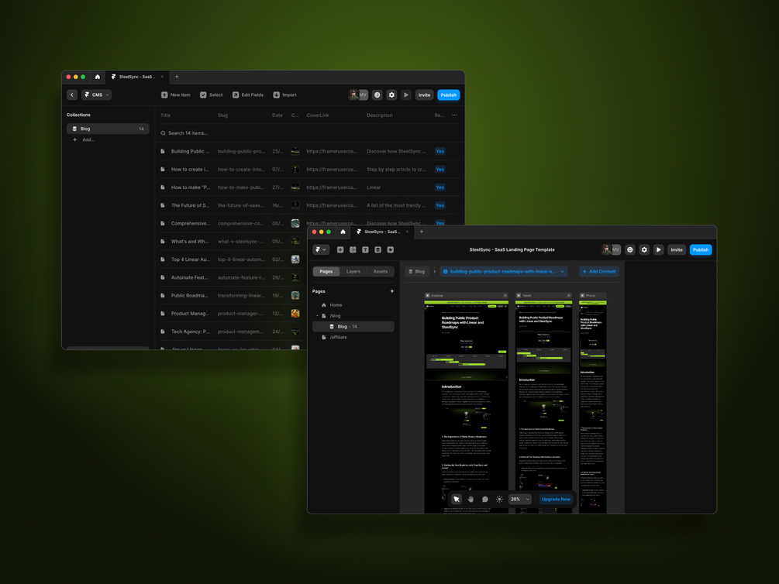Add a new page with plus icon

(392, 291)
